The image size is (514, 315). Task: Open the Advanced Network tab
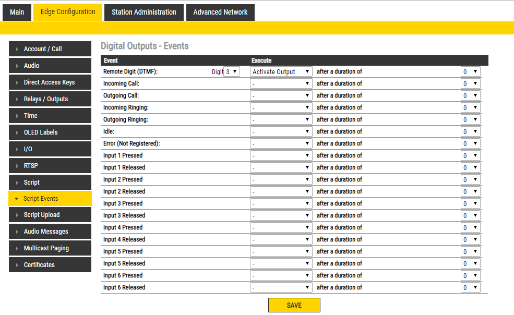[220, 12]
